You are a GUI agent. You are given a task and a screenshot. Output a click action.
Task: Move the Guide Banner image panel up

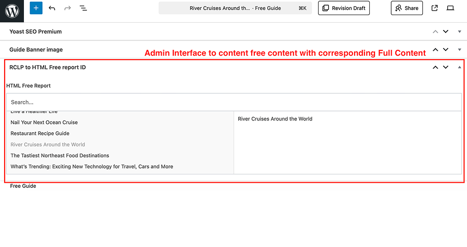tap(435, 50)
